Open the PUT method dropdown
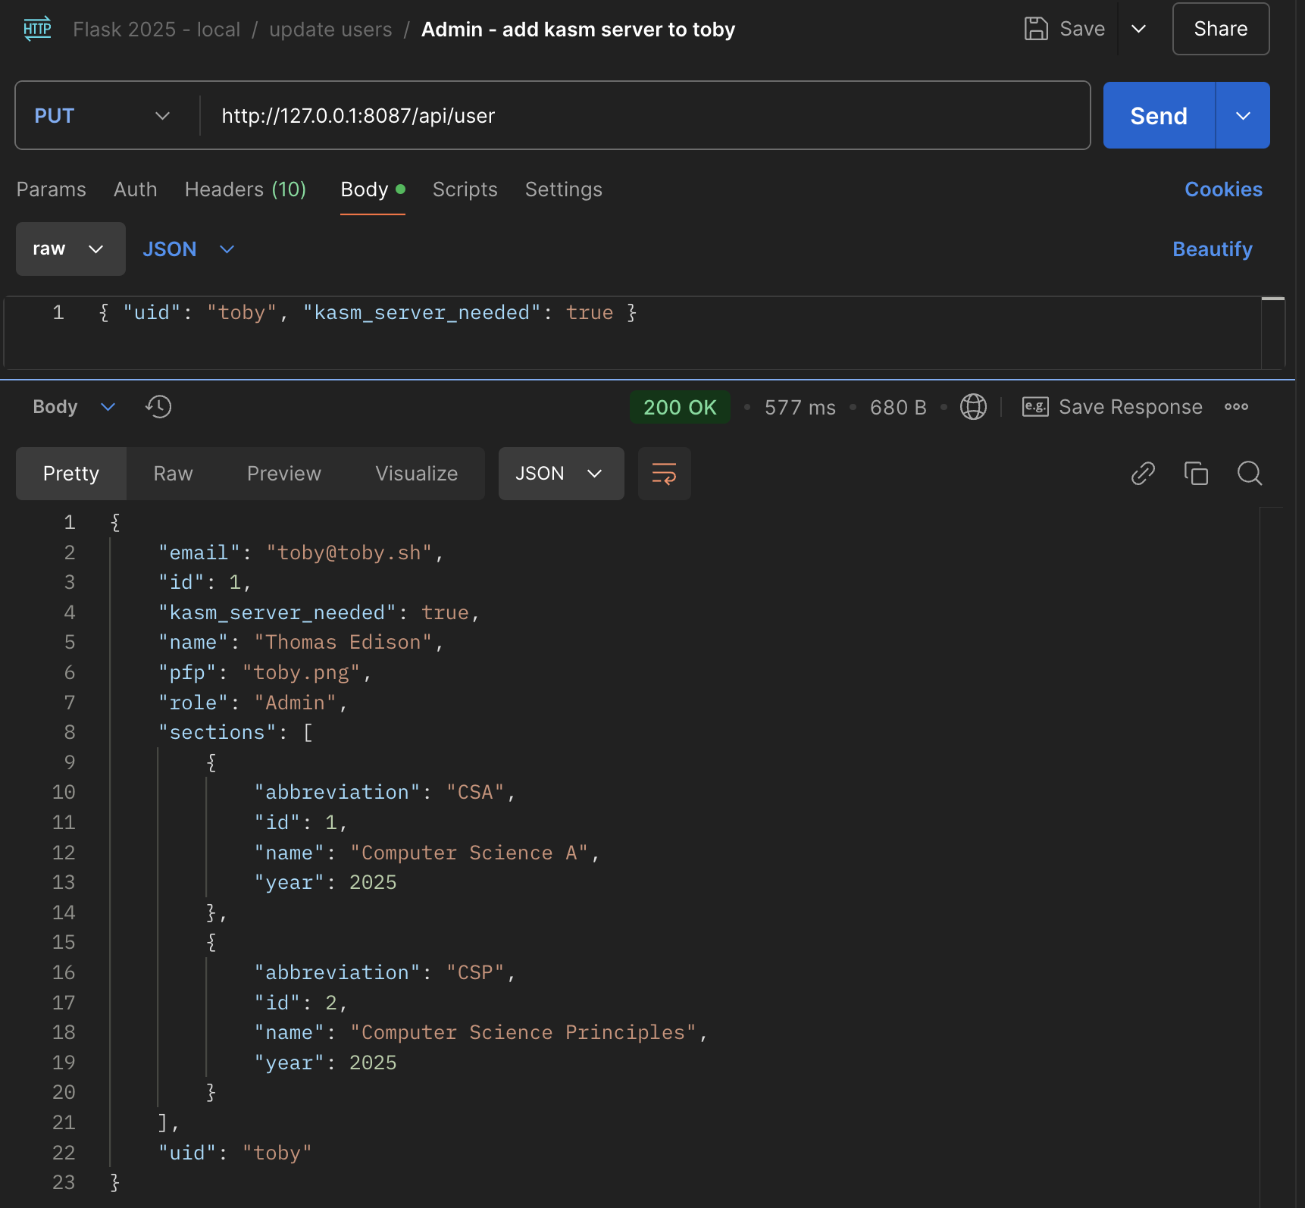This screenshot has width=1305, height=1208. 102,116
